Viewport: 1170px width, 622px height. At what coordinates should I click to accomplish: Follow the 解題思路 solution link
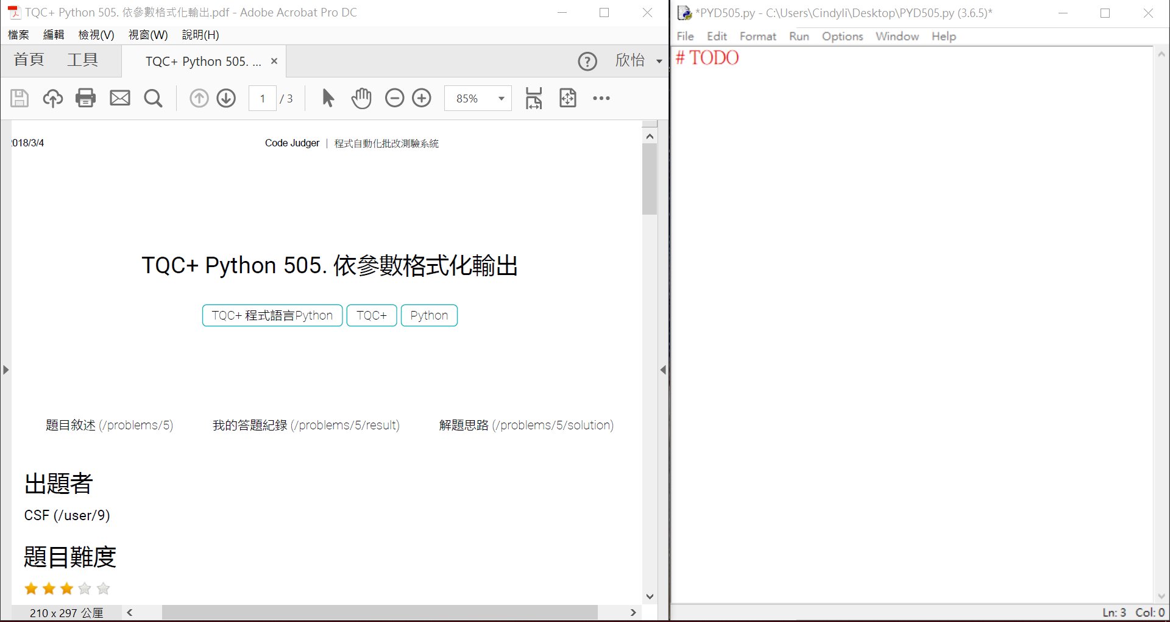coord(526,425)
